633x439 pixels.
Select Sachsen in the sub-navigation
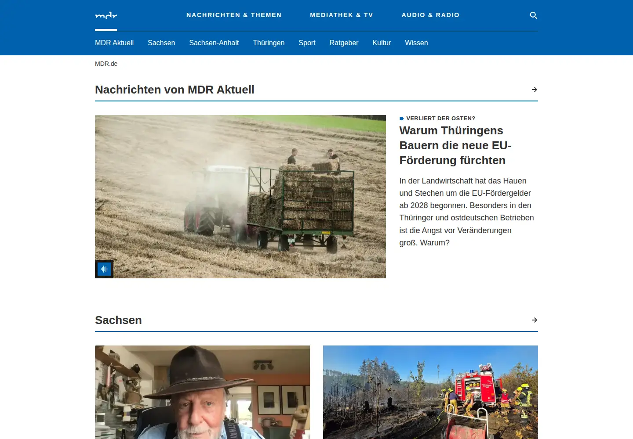[161, 43]
